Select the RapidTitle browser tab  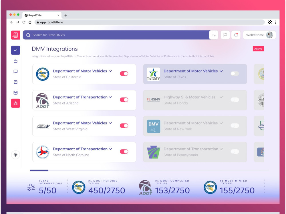(42, 15)
